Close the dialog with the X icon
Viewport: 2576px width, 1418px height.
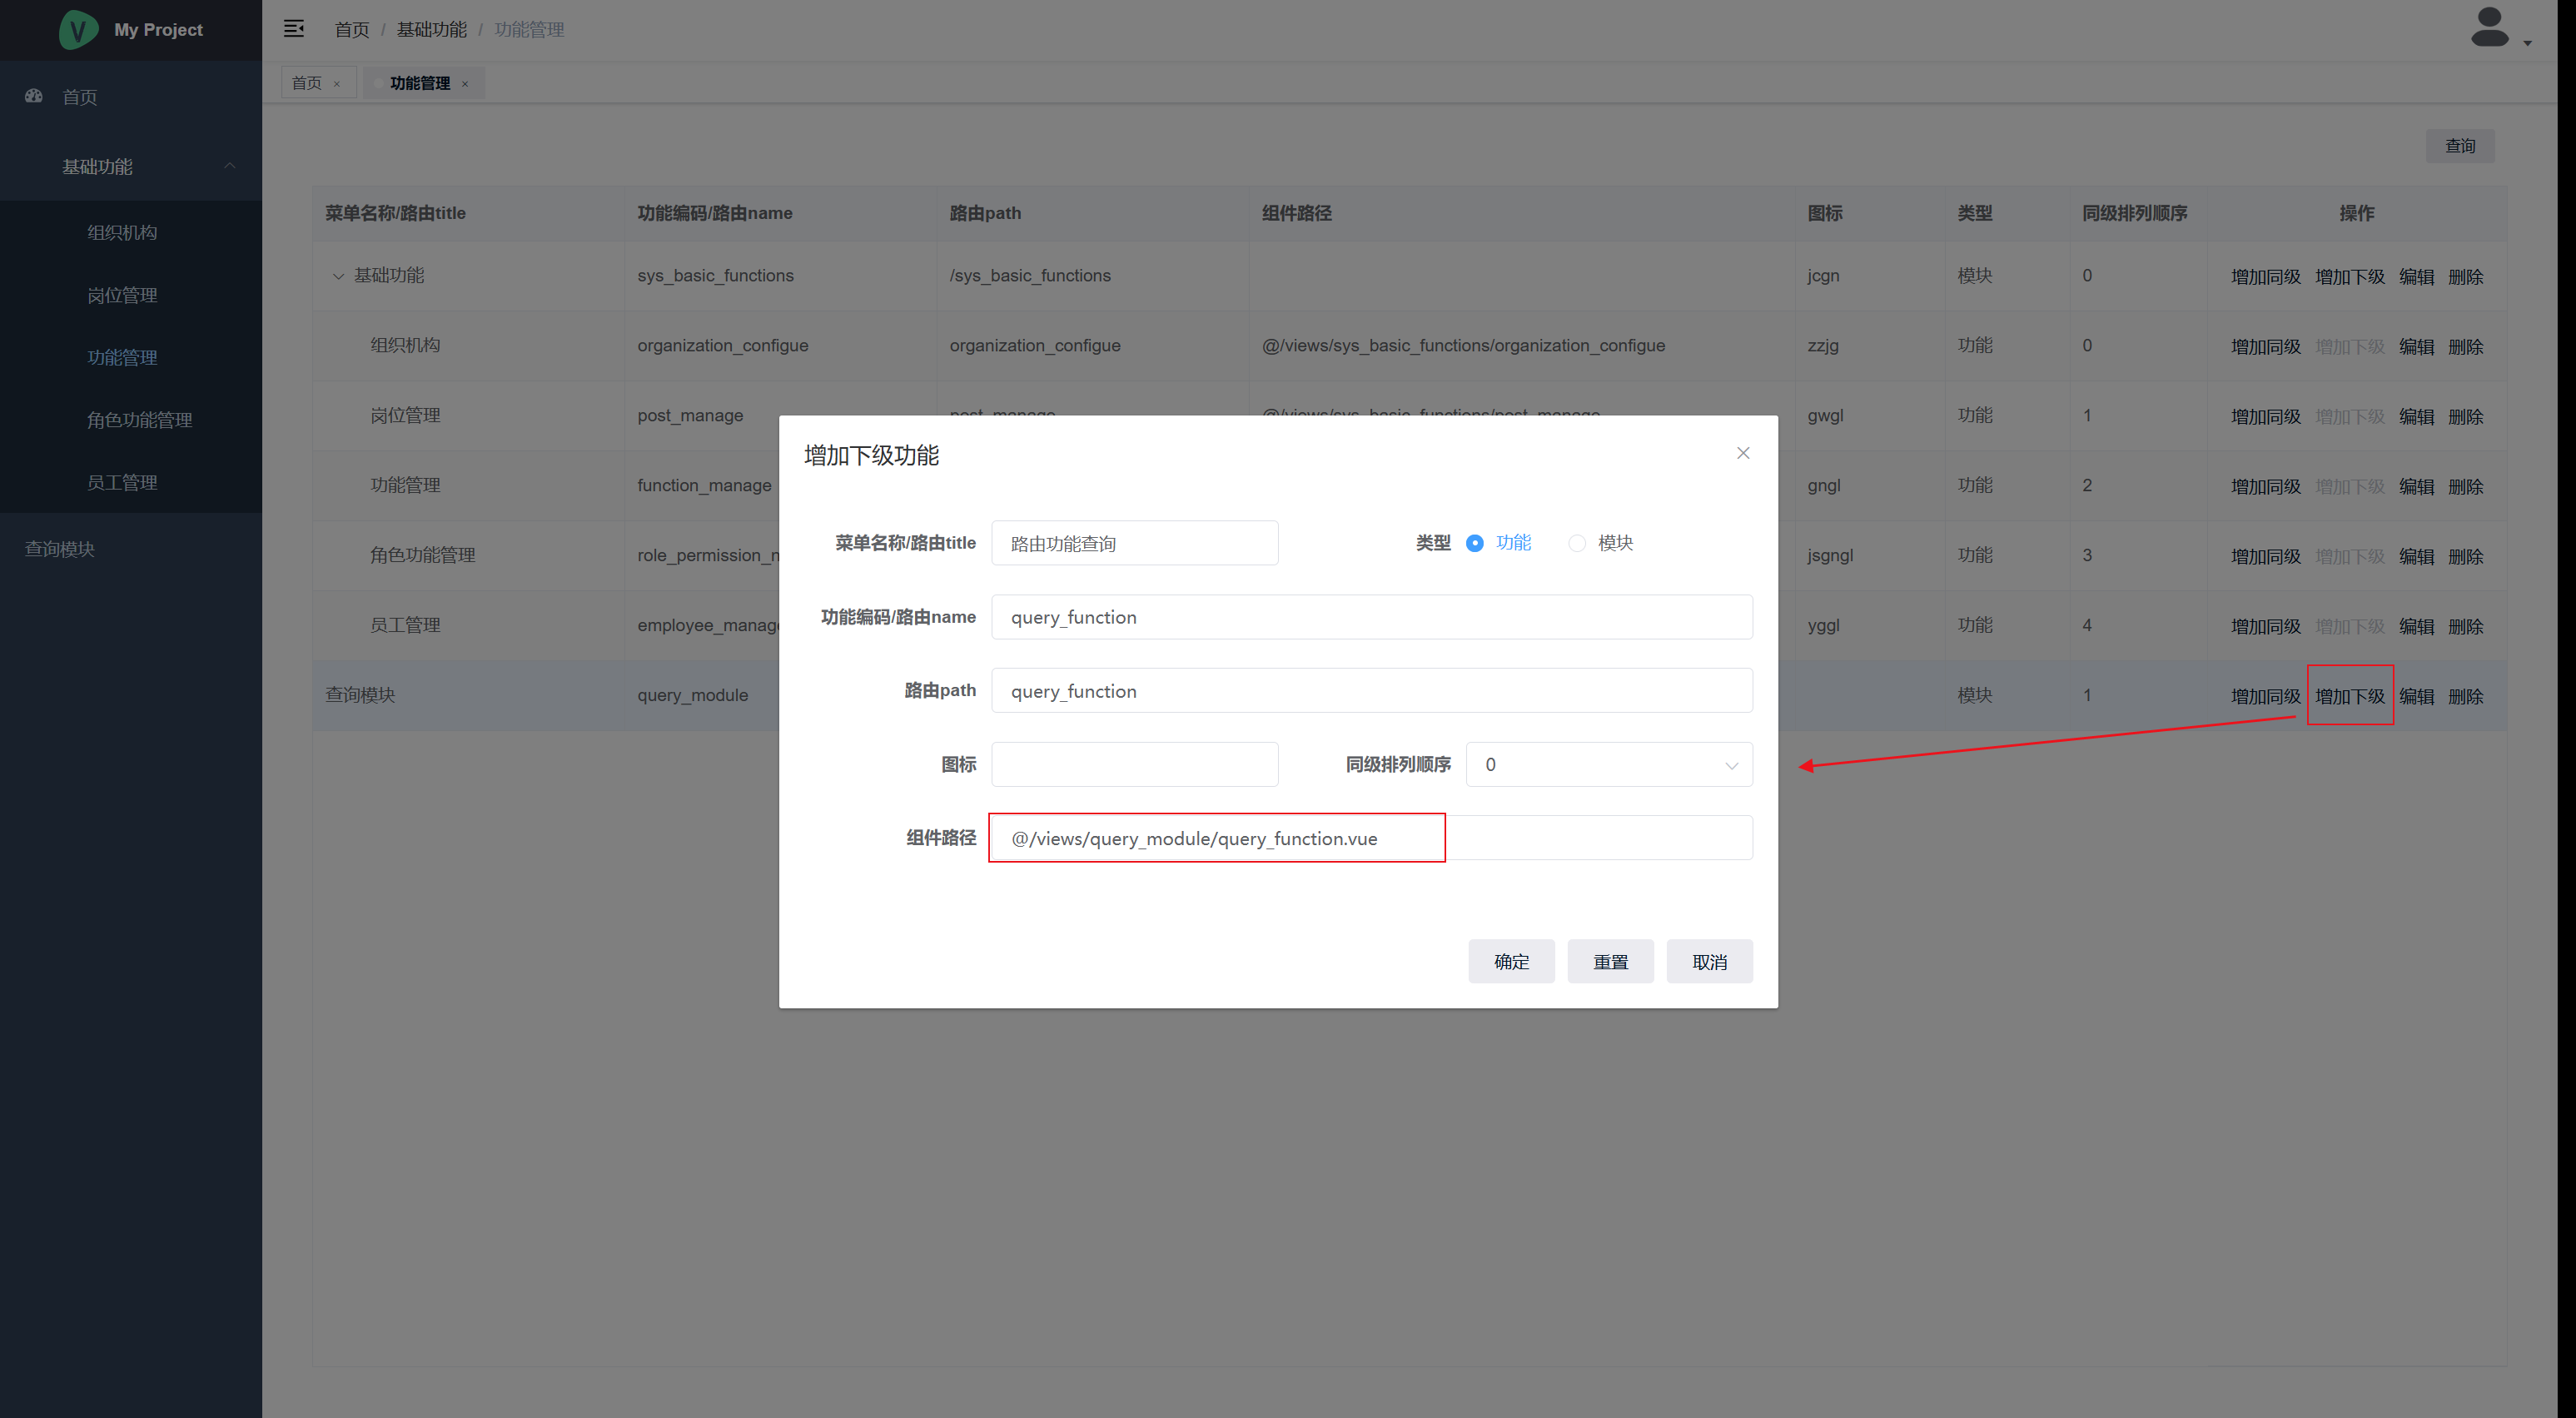click(1742, 453)
